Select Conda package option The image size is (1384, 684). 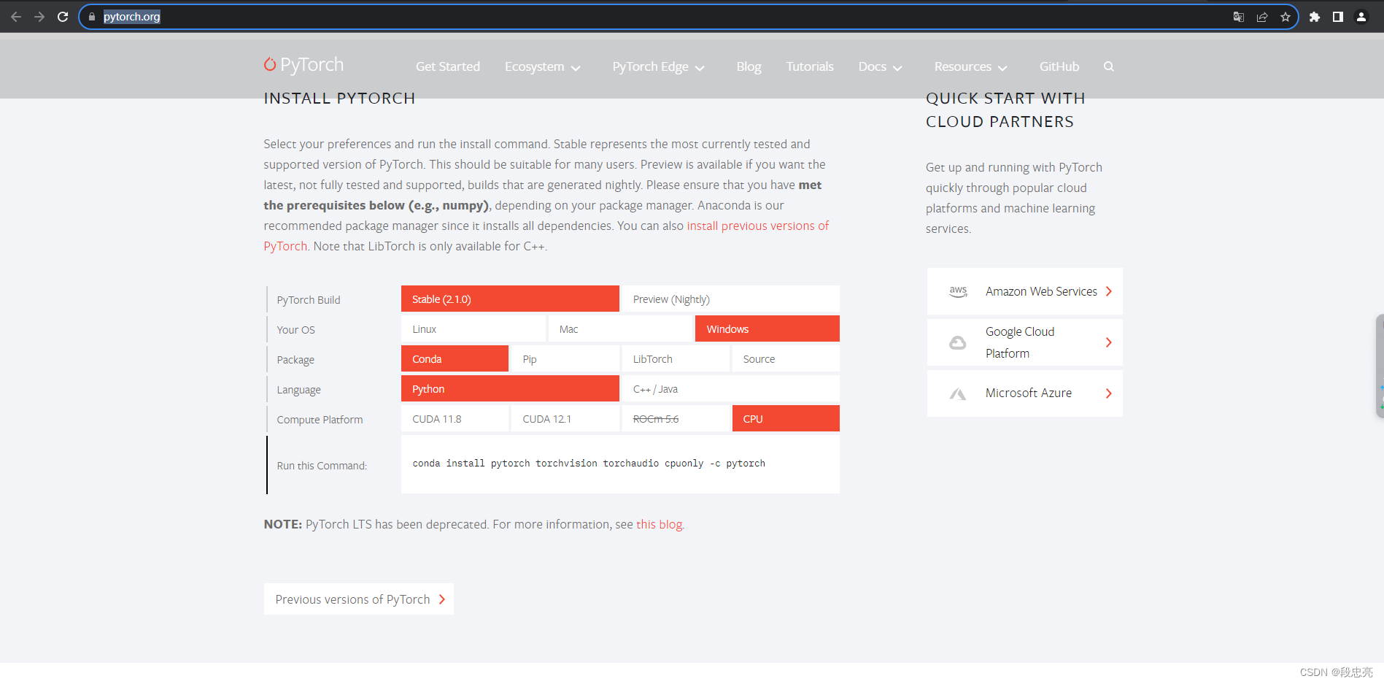(x=455, y=359)
